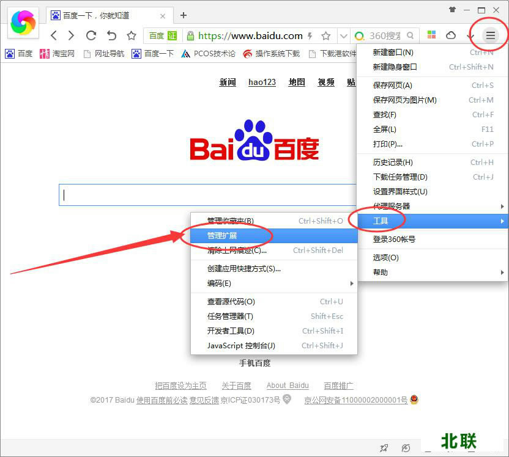Open the hao123 link on Baidu
The height and width of the screenshot is (457, 509).
[262, 82]
